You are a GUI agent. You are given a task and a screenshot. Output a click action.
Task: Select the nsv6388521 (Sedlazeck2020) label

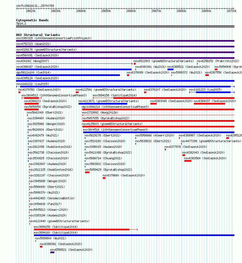pyautogui.click(x=188, y=67)
